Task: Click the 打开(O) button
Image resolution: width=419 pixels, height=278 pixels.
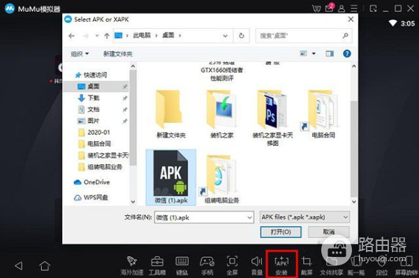Action: (281, 232)
